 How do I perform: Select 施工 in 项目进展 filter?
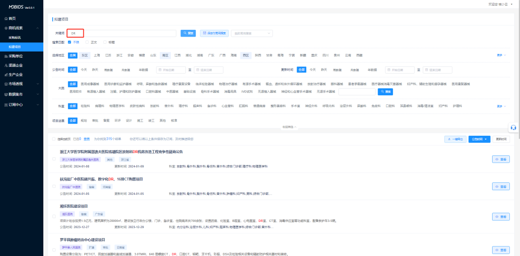pyautogui.click(x=140, y=121)
